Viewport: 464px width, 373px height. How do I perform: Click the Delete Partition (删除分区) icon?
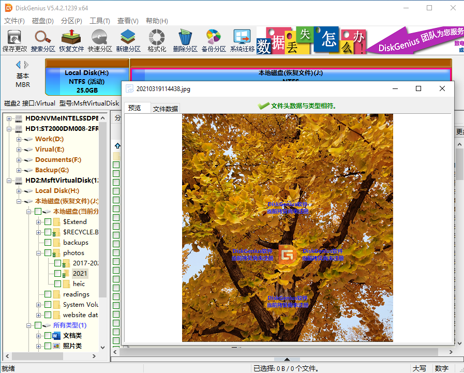click(x=185, y=40)
